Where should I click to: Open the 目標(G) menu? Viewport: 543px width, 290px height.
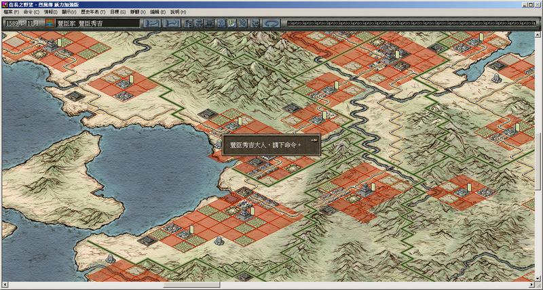tap(117, 12)
